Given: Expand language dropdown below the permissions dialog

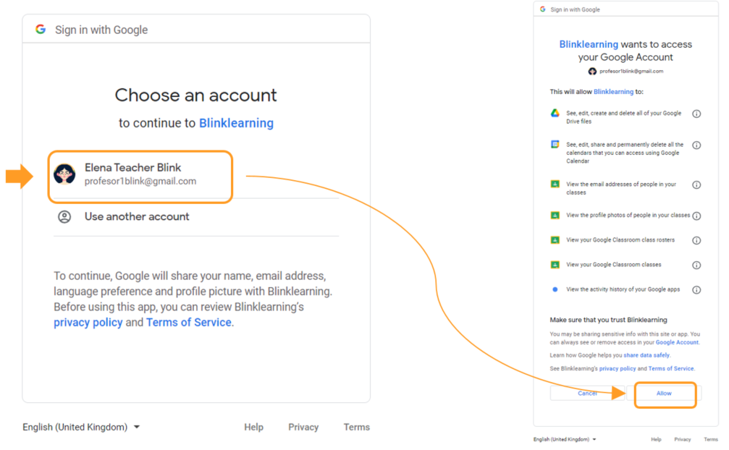Looking at the screenshot, I should [565, 439].
